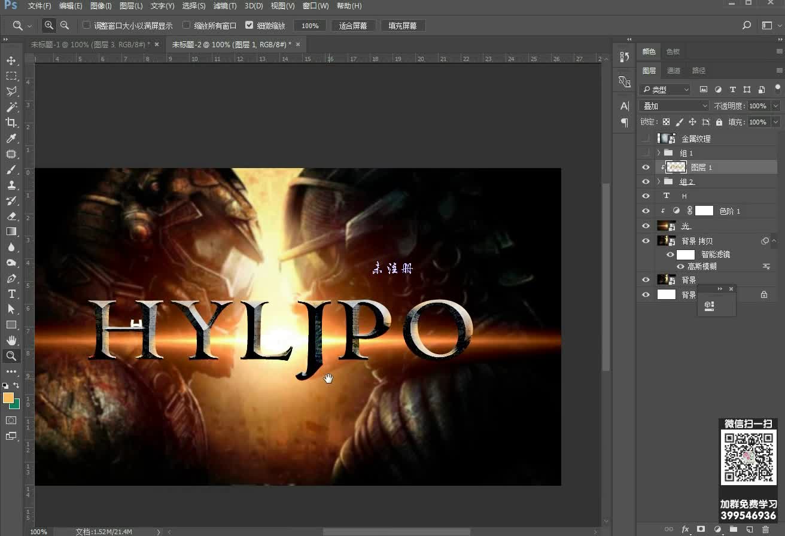Hide the 图层 1 layer
This screenshot has width=785, height=536.
point(646,167)
